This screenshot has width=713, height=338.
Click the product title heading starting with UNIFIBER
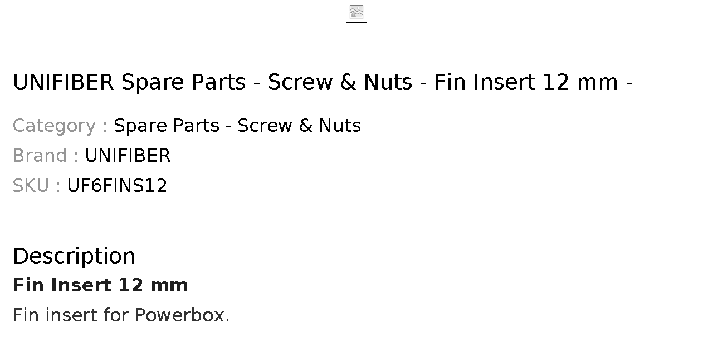click(323, 82)
